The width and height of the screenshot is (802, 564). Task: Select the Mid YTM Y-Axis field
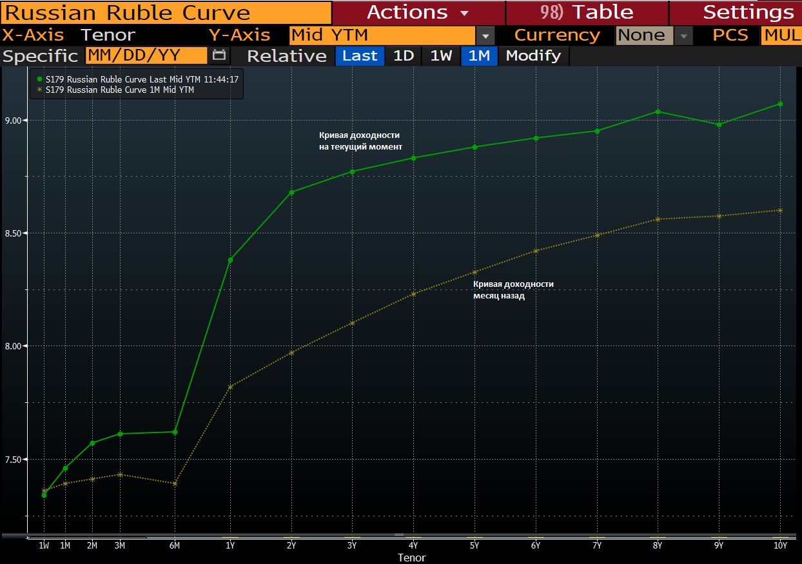pos(382,35)
